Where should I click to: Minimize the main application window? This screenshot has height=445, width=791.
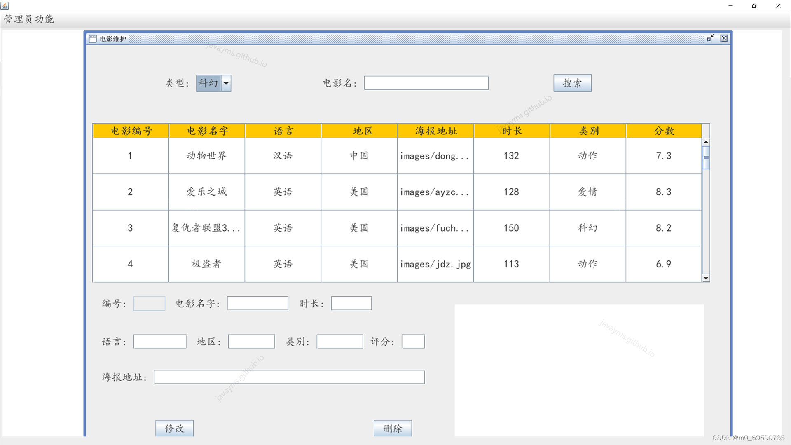(x=730, y=6)
